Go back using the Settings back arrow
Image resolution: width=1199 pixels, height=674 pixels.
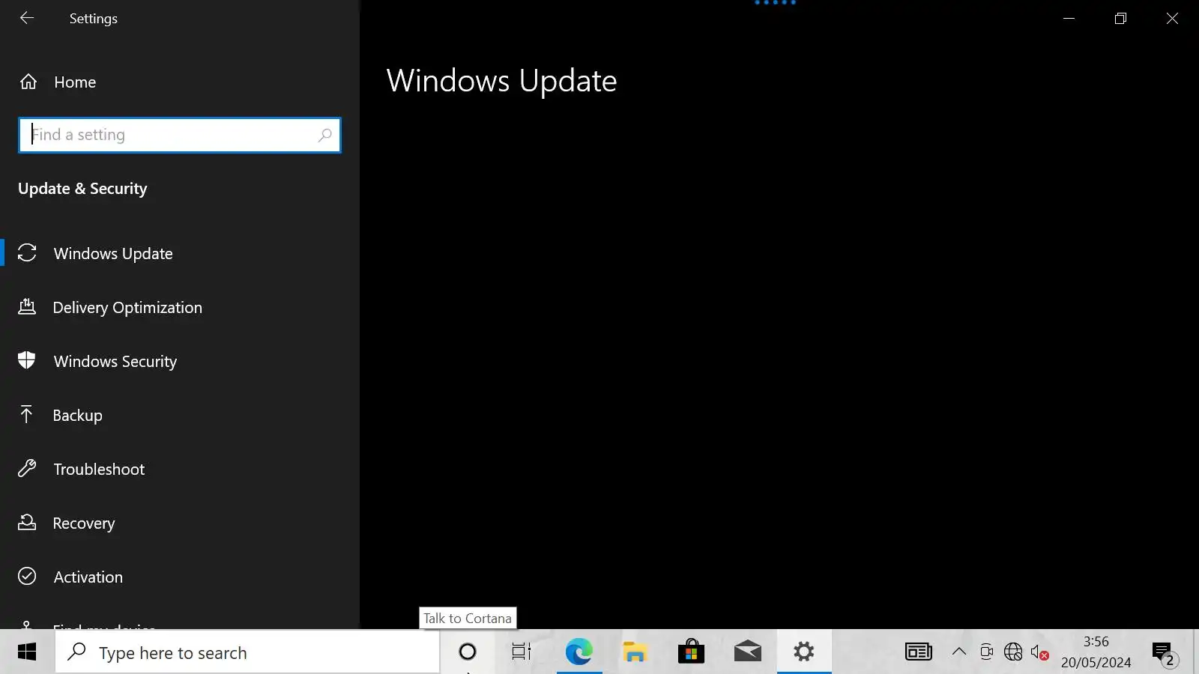coord(27,18)
